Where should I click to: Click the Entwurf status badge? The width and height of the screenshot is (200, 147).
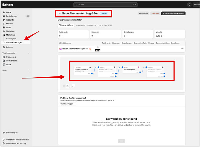[x=104, y=13]
